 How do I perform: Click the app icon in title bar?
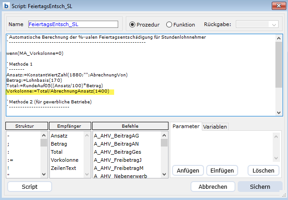click(x=6, y=6)
